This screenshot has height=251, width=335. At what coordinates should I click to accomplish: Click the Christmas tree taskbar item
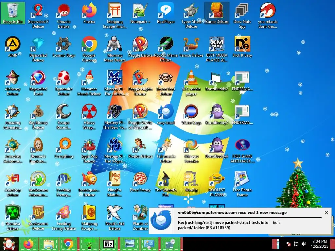89,244
